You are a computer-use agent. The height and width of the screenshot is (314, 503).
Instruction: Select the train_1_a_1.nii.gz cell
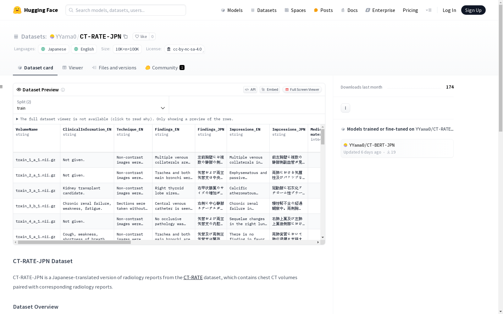tap(36, 160)
